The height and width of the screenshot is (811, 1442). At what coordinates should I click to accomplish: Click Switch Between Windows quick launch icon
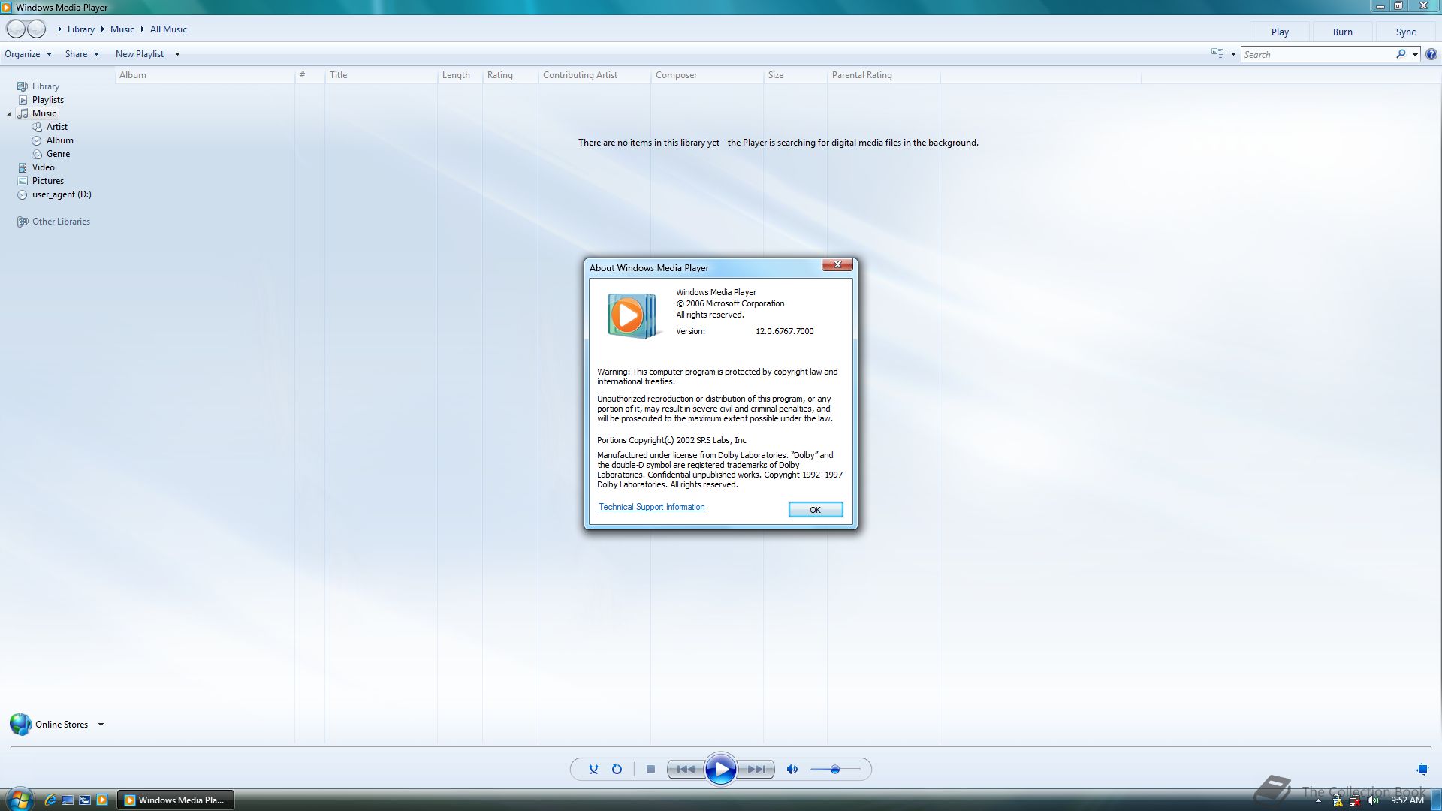pos(85,800)
